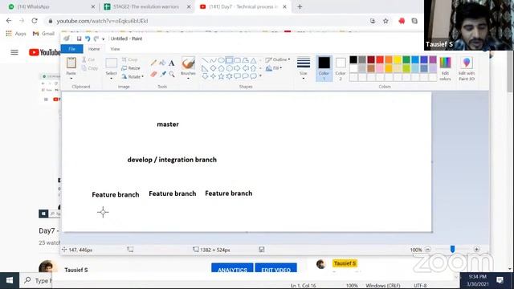The width and height of the screenshot is (514, 289).
Task: Open the File menu in Paint
Action: point(72,49)
